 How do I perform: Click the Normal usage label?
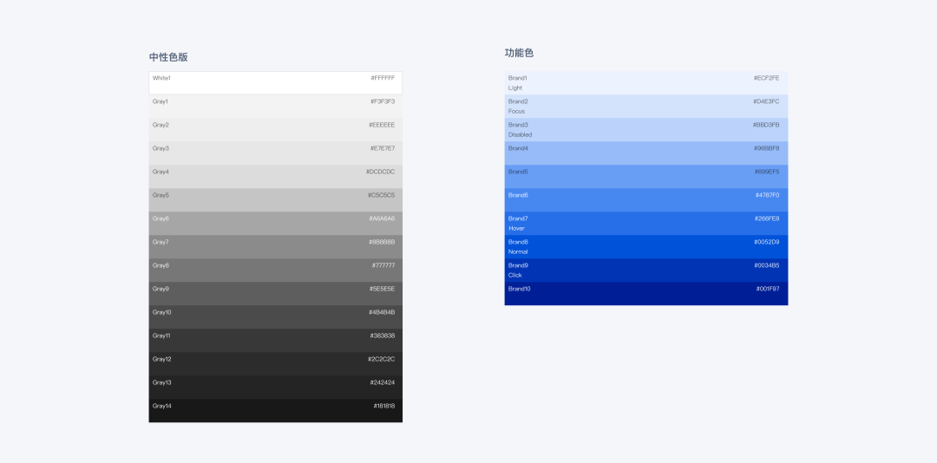[x=518, y=251]
